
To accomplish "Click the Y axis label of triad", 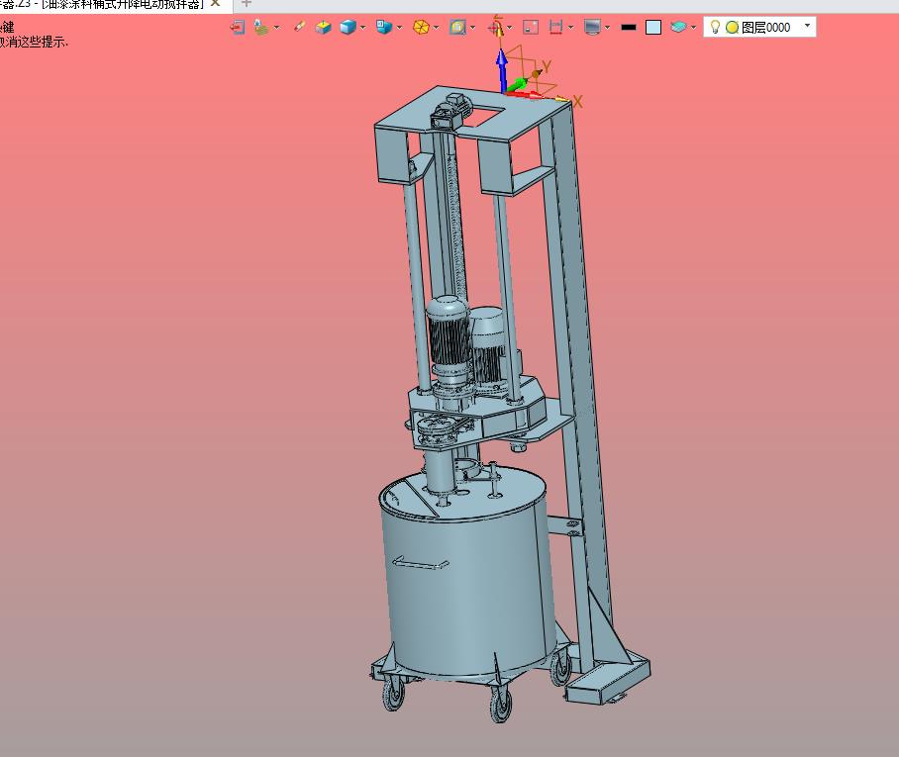I will (x=547, y=66).
